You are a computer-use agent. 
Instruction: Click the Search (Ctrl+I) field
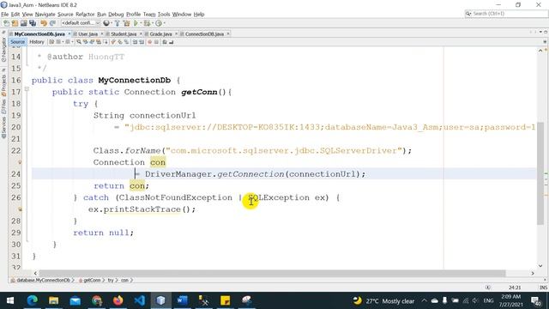(x=506, y=14)
